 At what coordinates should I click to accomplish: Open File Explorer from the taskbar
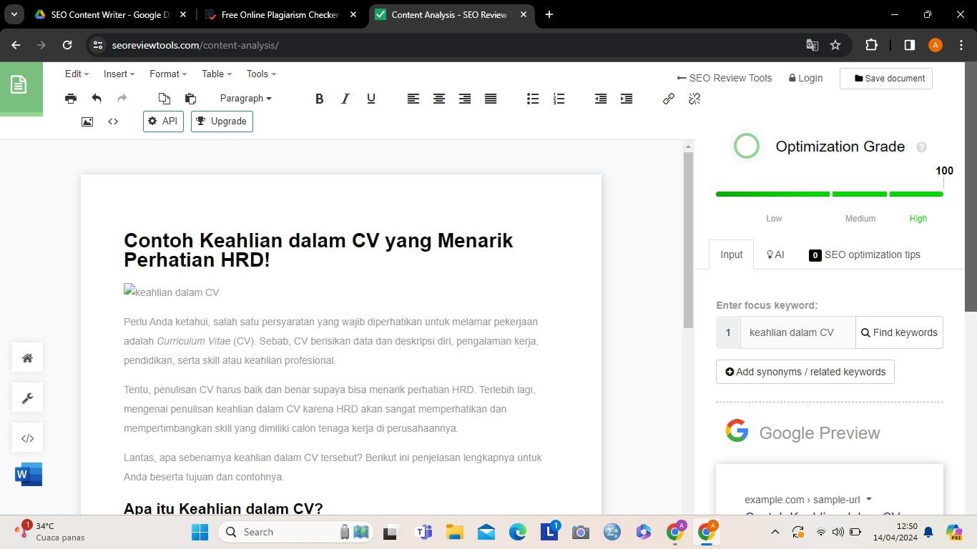point(455,532)
